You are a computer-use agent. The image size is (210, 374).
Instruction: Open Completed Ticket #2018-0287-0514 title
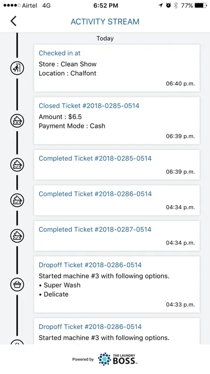(x=95, y=229)
